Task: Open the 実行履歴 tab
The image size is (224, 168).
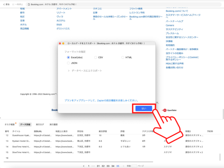Action: click(53, 125)
